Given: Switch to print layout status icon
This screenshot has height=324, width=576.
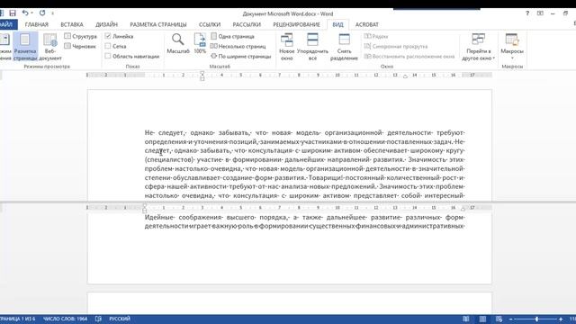Looking at the screenshot, I should pos(482,319).
